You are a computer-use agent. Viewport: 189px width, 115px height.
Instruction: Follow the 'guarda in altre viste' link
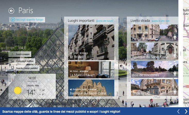coord(161,21)
